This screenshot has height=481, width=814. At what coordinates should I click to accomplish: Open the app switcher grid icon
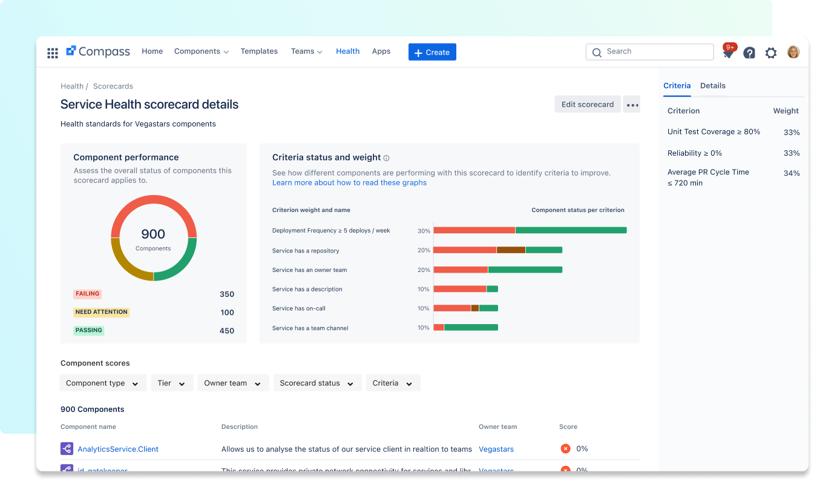coord(53,53)
